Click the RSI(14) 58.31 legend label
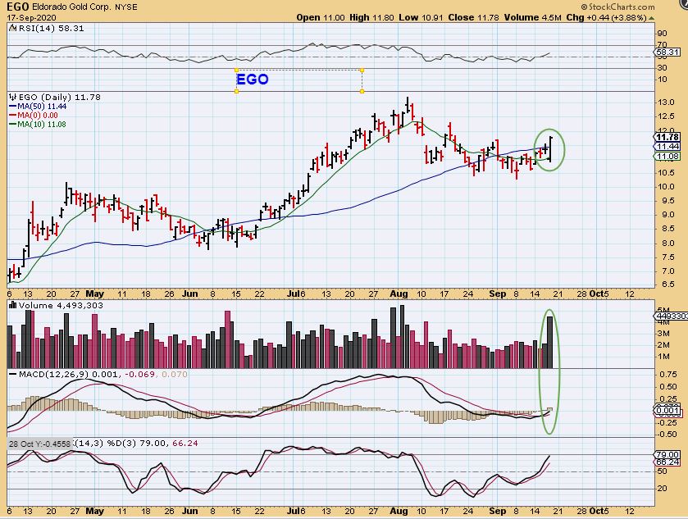This screenshot has height=519, width=688. pyautogui.click(x=51, y=28)
